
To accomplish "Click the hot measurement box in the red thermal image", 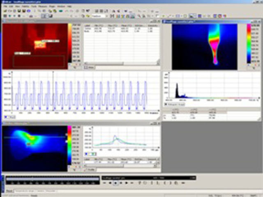I will 40,44.
